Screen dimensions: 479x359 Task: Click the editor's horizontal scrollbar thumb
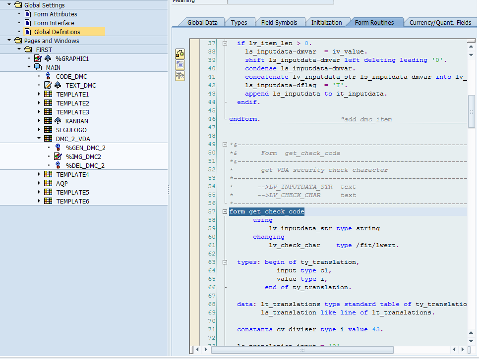[x=302, y=350]
